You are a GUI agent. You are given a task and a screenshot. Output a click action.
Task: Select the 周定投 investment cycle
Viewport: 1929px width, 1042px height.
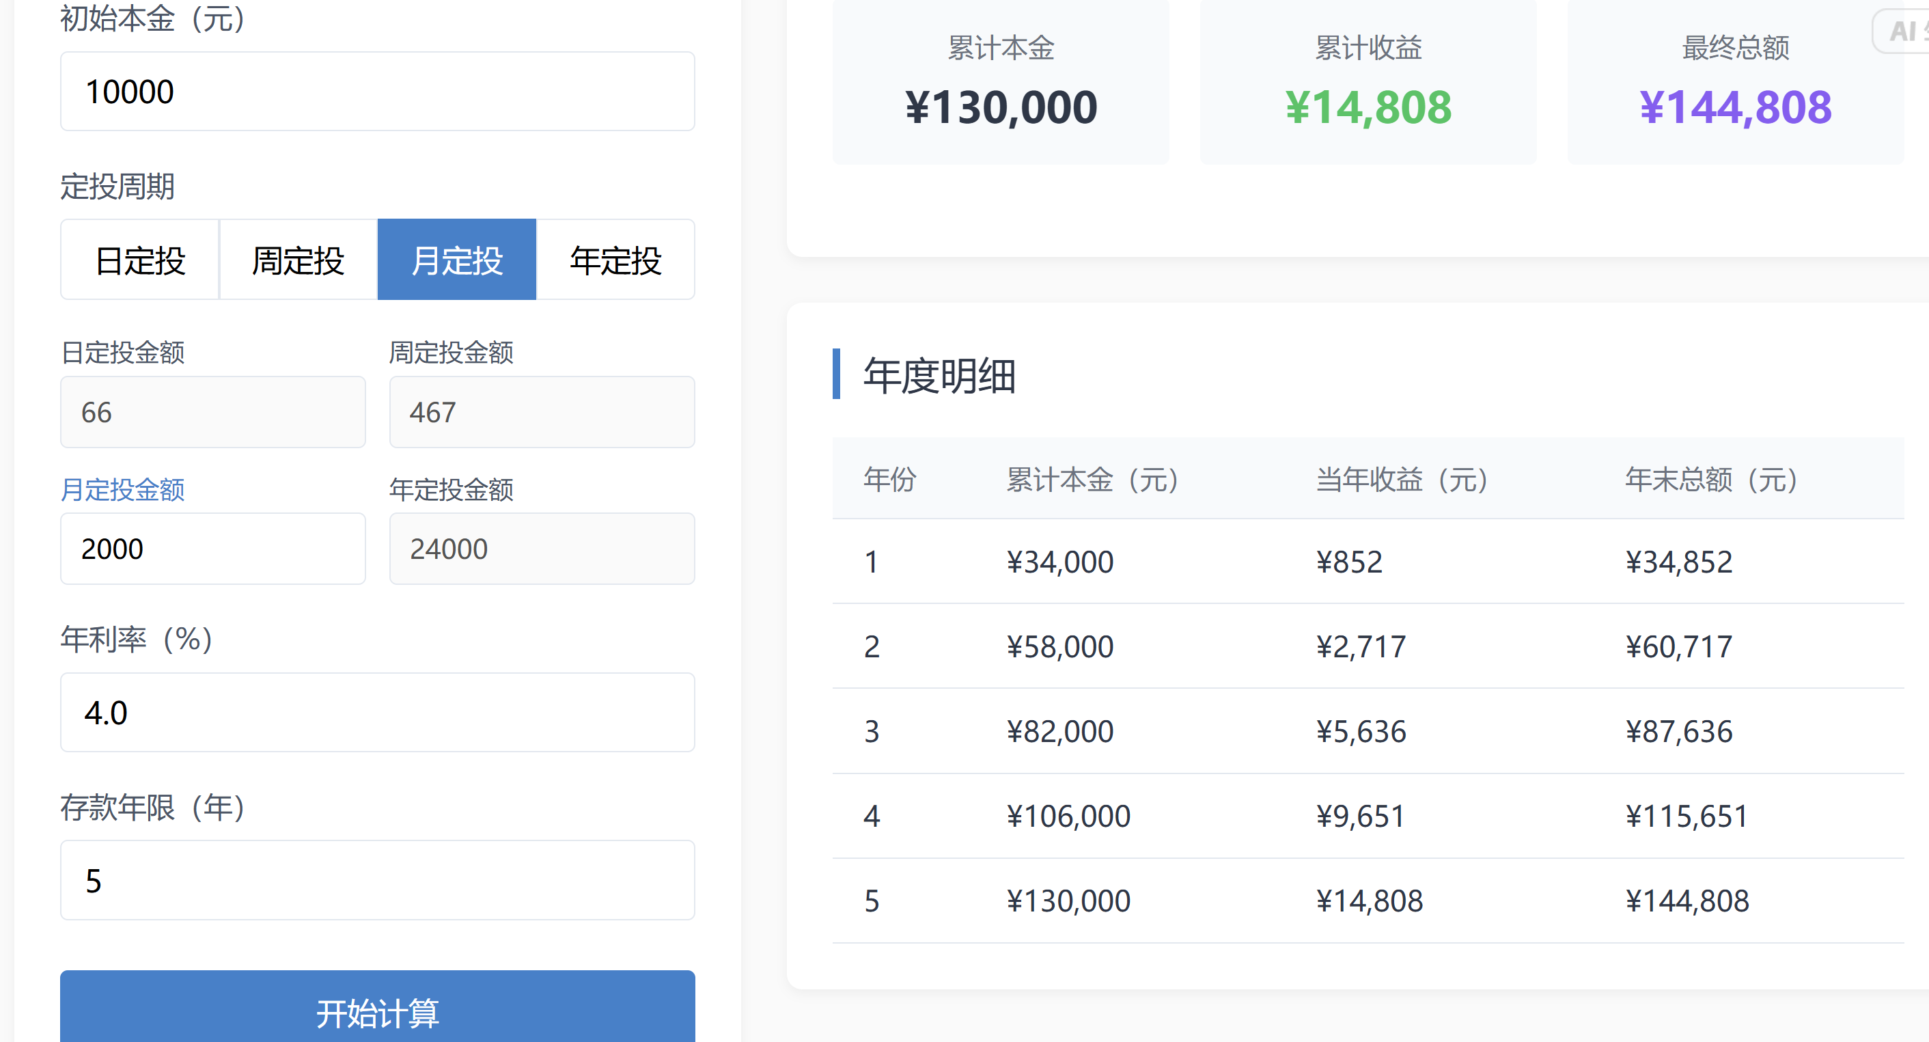tap(298, 260)
